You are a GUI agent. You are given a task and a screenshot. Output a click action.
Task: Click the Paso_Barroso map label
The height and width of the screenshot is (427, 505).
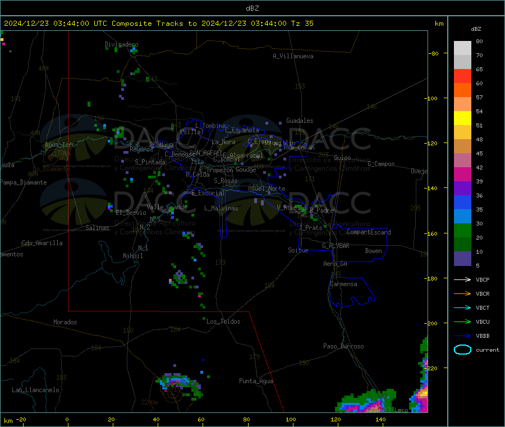(343, 346)
